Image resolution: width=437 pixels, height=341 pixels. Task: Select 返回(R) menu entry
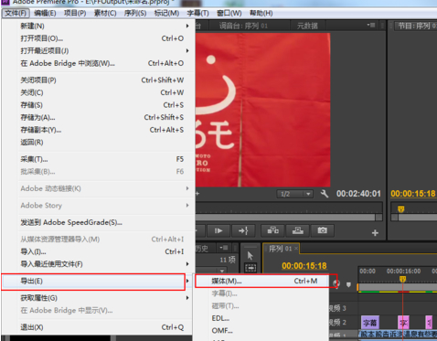pos(99,143)
